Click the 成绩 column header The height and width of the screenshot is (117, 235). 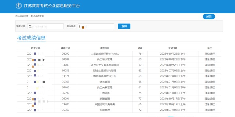140,48
